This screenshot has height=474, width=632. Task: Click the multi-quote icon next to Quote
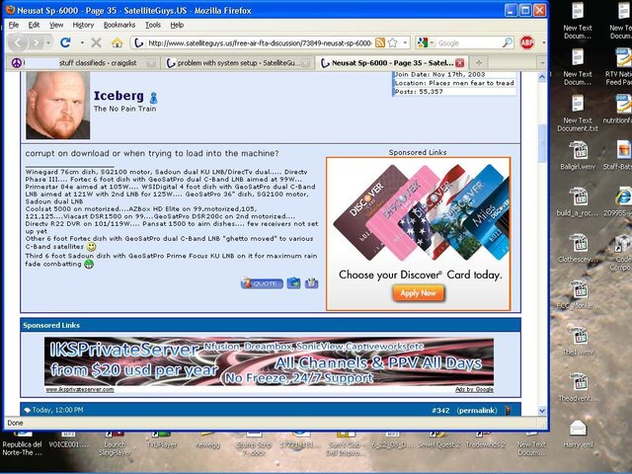point(294,283)
